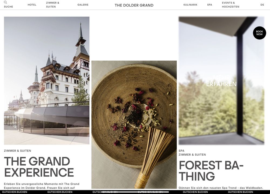Open the Kulinarik menu
Image resolution: width=270 pixels, height=194 pixels.
click(x=190, y=5)
